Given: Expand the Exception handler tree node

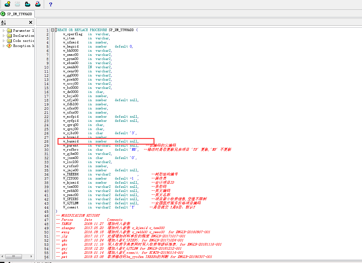Looking at the screenshot, I should click(4, 46).
